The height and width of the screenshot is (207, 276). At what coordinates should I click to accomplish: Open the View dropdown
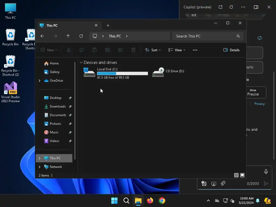click(177, 50)
